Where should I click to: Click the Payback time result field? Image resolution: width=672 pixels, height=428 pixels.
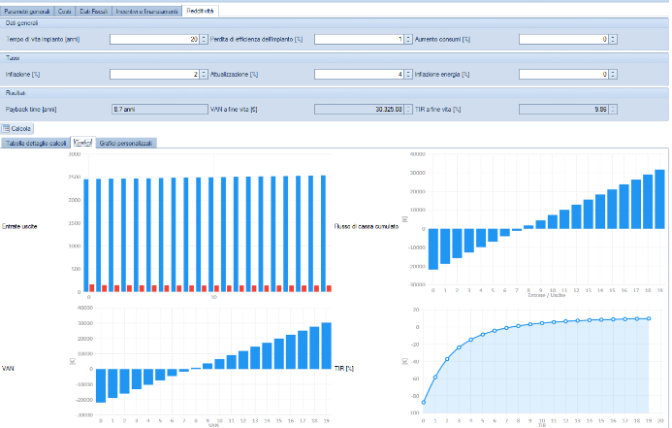point(158,110)
